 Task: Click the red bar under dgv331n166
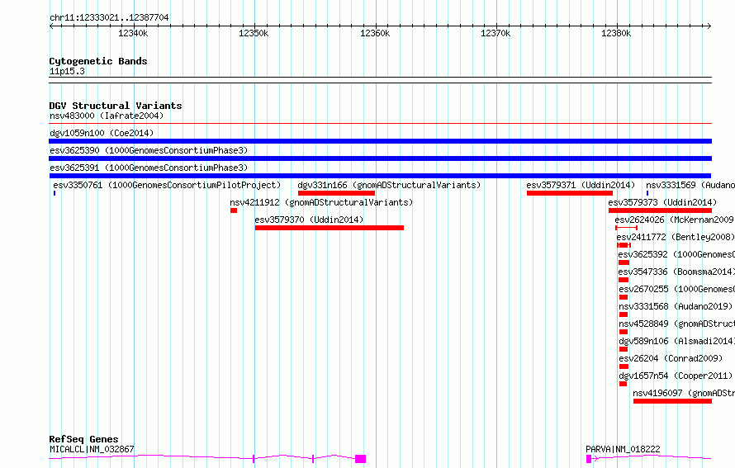[336, 193]
